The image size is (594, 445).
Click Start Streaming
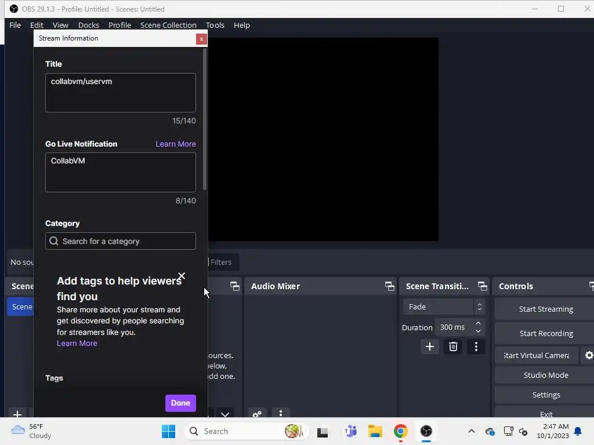[545, 309]
